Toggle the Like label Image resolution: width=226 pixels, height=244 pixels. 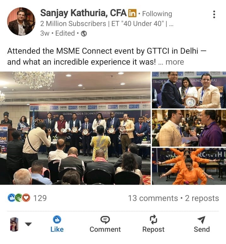point(57,229)
